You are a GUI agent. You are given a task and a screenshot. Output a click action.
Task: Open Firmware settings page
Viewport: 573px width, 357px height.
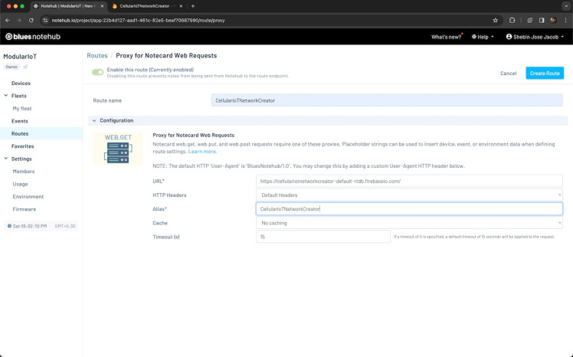[24, 209]
